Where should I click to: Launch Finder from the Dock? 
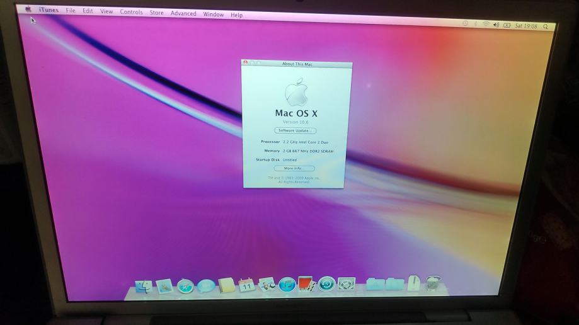144,286
